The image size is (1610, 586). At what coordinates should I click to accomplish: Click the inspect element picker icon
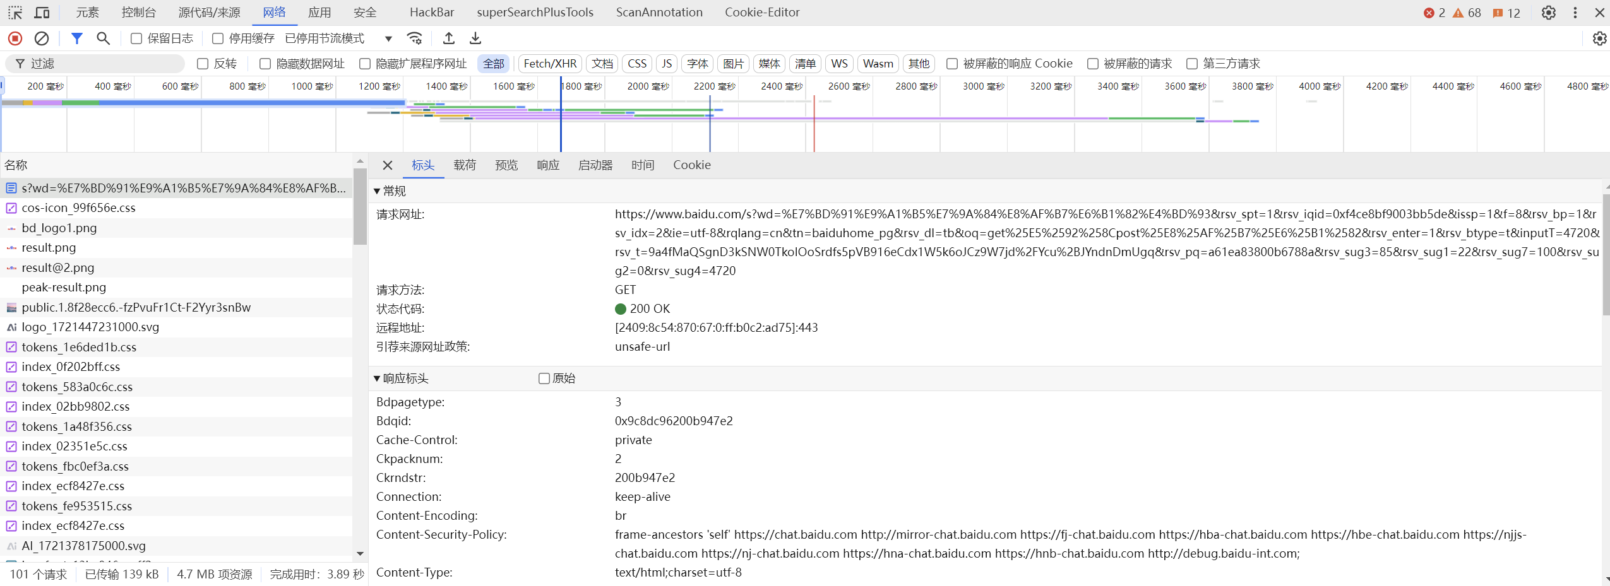pyautogui.click(x=15, y=13)
